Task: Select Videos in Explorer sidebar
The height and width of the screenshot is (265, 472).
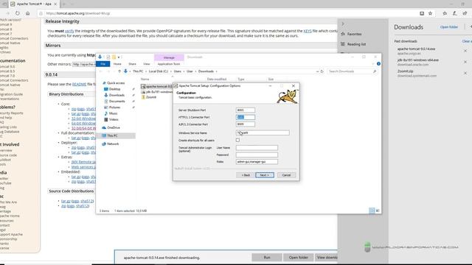Action: [x=114, y=119]
